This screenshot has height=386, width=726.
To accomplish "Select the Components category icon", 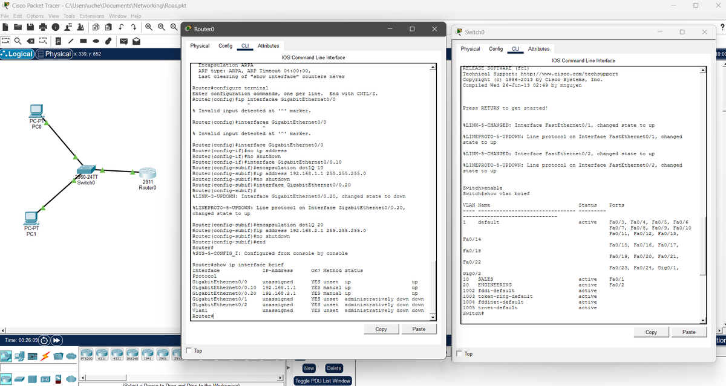I will click(x=32, y=356).
